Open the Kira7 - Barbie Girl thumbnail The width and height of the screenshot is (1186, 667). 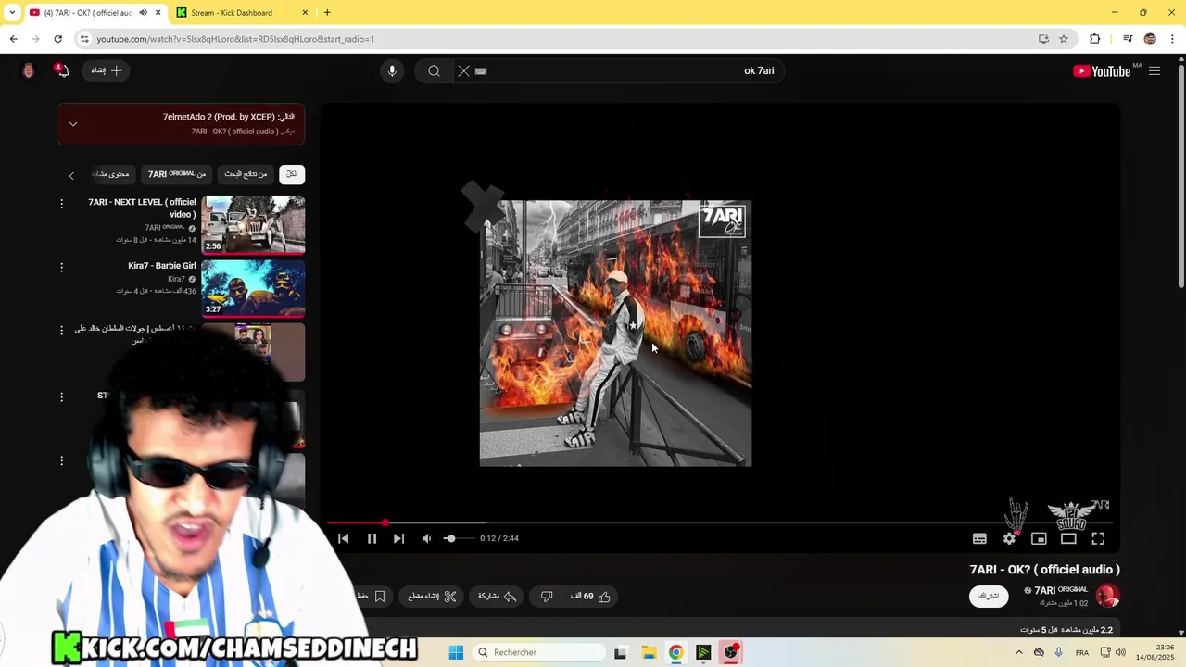click(x=253, y=288)
